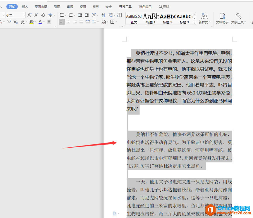This screenshot has width=253, height=218.
Task: Open the 插入 tab
Action: [25, 7]
